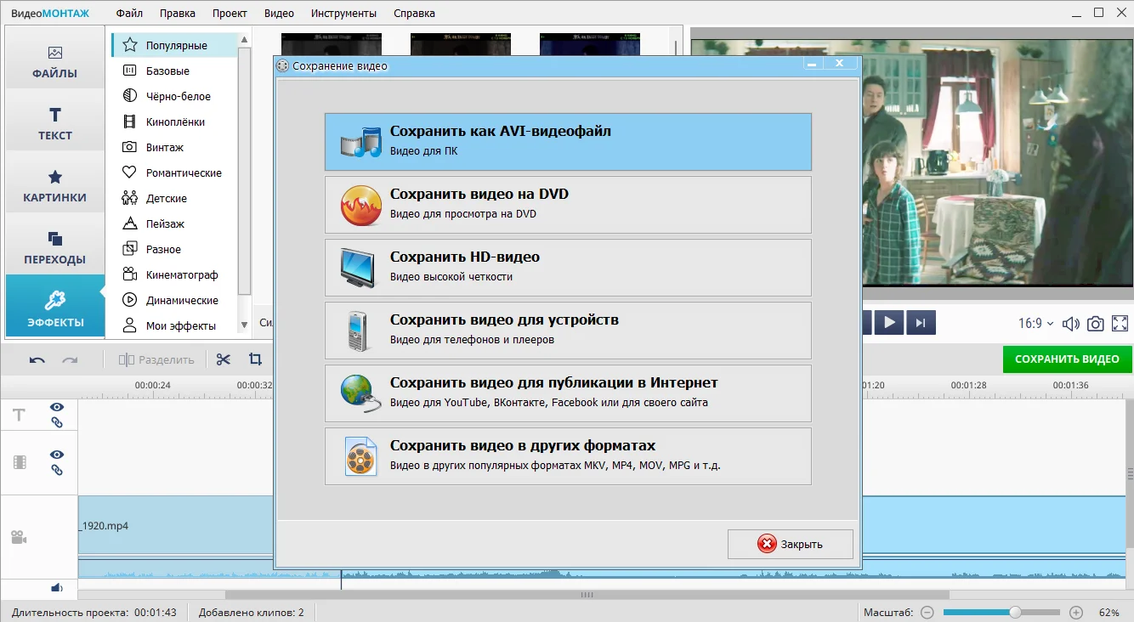Toggle link on the text track
The width and height of the screenshot is (1134, 622).
[x=57, y=422]
